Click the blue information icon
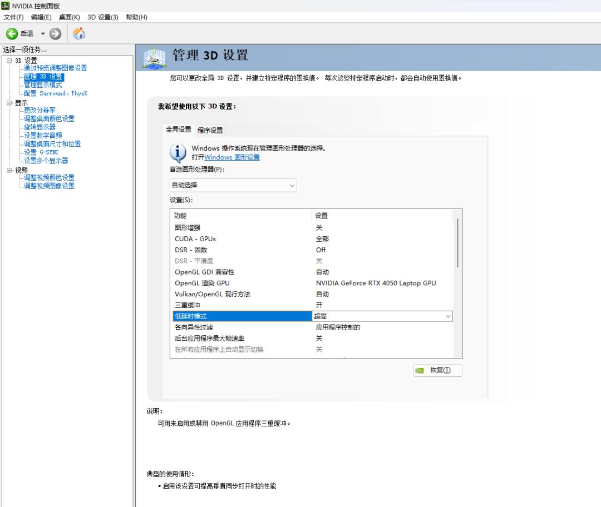The image size is (601, 507). (x=178, y=153)
